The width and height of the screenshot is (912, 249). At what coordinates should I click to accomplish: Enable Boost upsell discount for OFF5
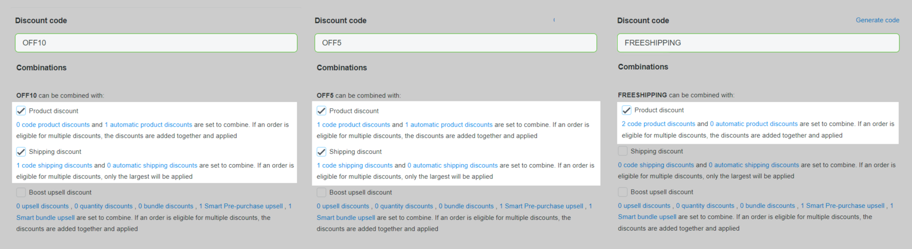pyautogui.click(x=321, y=193)
